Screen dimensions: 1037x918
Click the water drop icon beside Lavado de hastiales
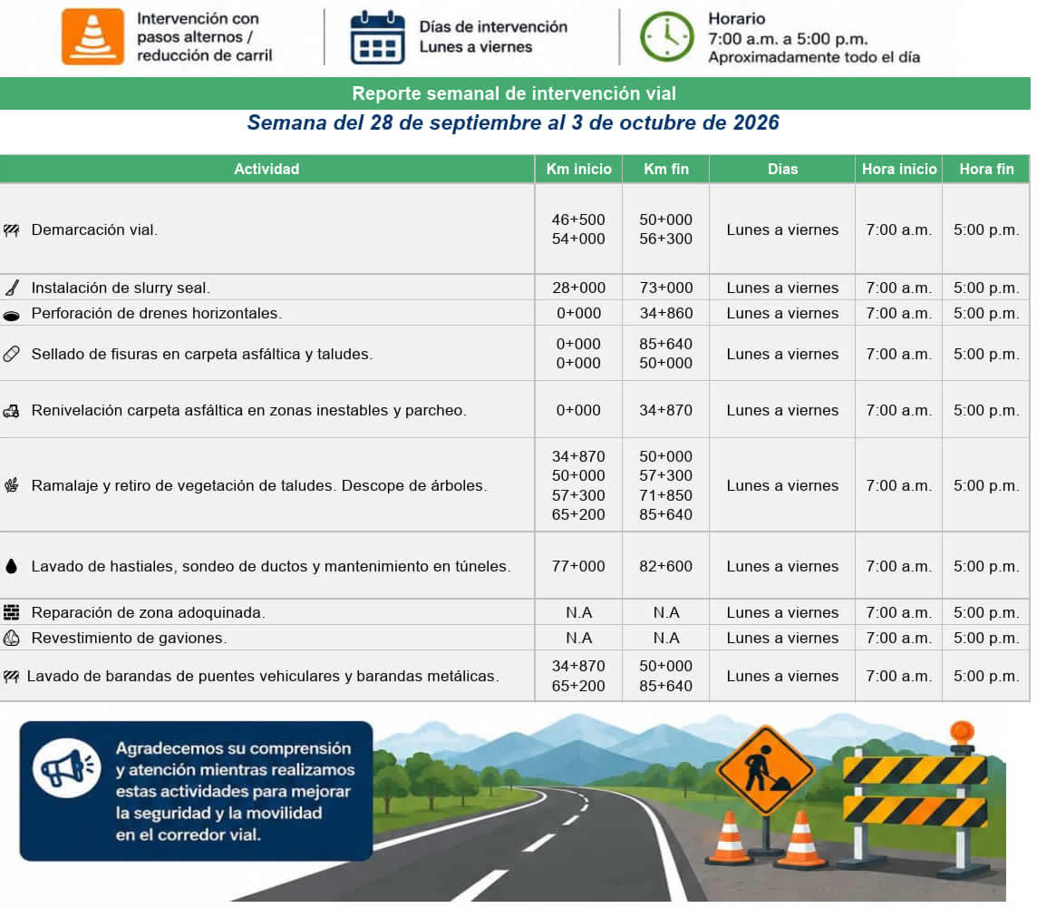pyautogui.click(x=11, y=567)
